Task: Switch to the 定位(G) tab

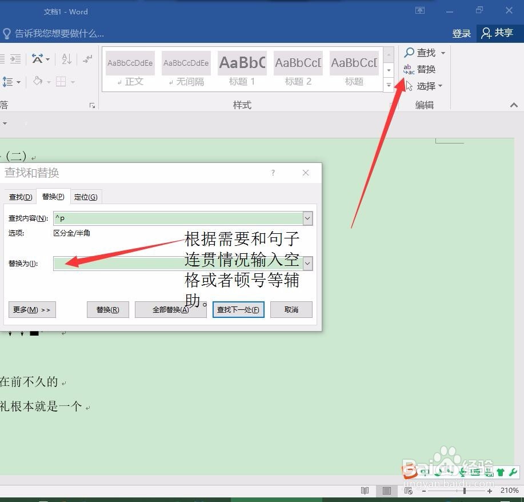Action: coord(86,196)
